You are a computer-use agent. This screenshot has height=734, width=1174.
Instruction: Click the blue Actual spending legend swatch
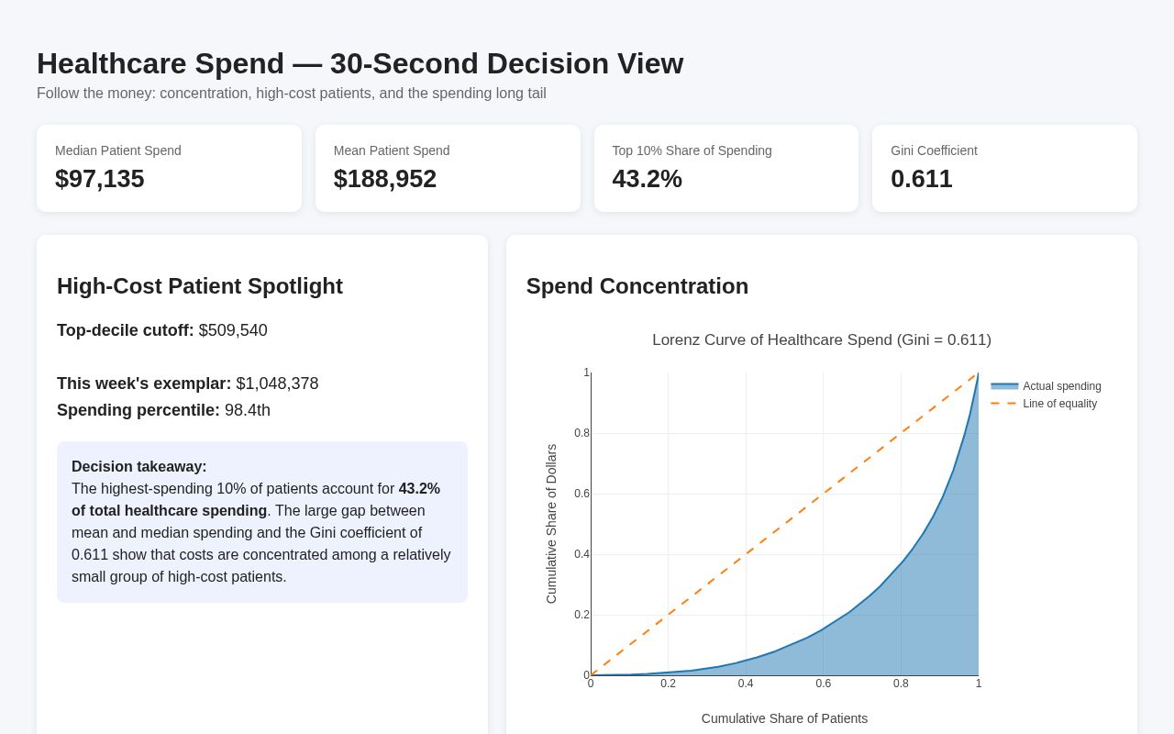tap(1004, 386)
